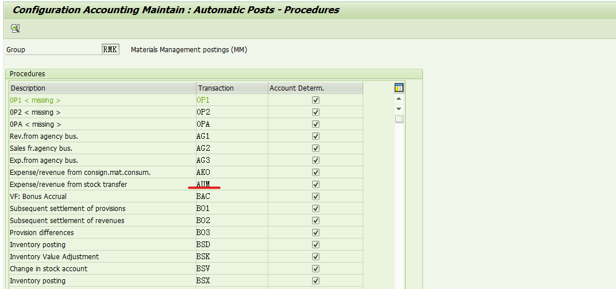This screenshot has height=289, width=616.
Task: Click transaction code BO1 cell
Action: point(232,209)
